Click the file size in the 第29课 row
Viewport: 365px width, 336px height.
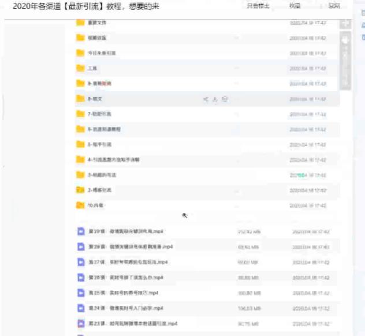pos(249,232)
